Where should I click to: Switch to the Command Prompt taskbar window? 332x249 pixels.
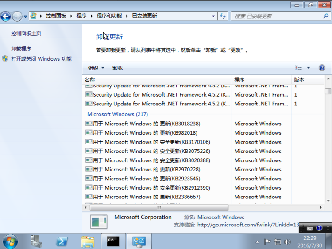113,241
